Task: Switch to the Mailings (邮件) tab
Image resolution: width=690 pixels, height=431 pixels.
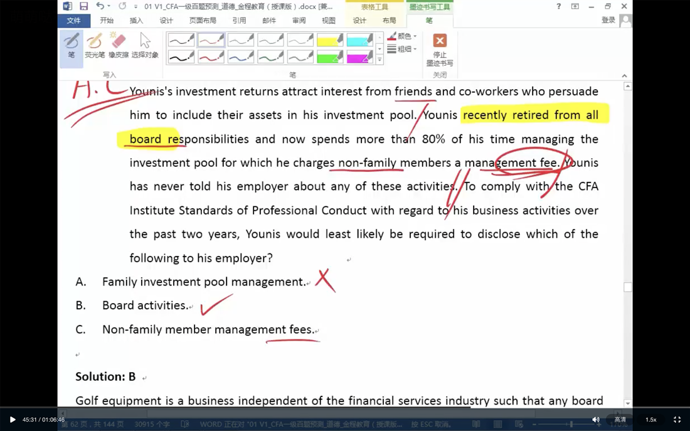Action: [269, 21]
